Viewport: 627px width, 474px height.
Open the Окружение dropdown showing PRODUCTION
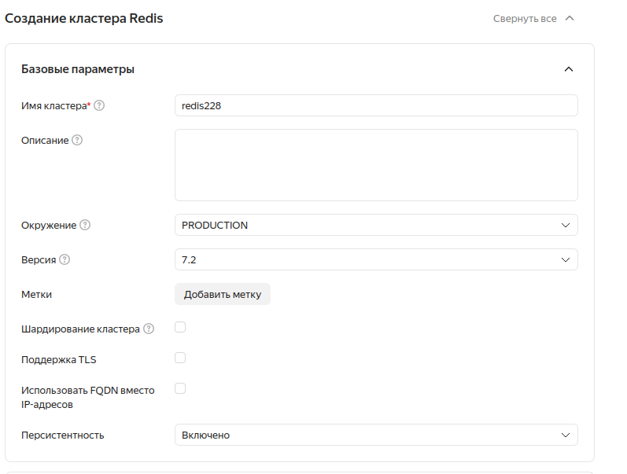(x=375, y=225)
